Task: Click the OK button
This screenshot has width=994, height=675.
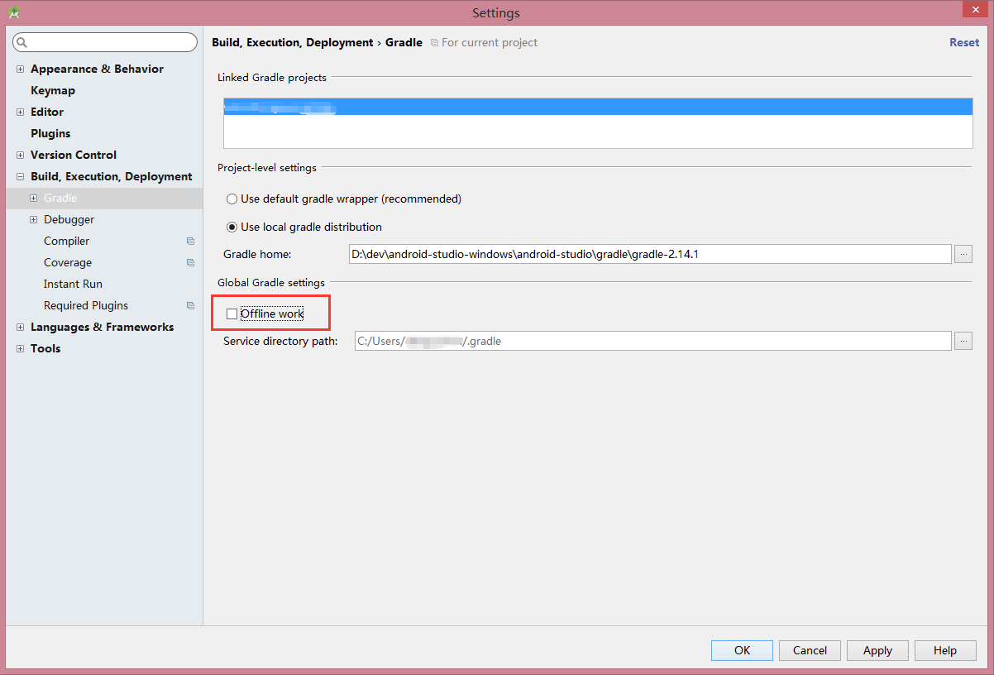Action: click(x=742, y=650)
